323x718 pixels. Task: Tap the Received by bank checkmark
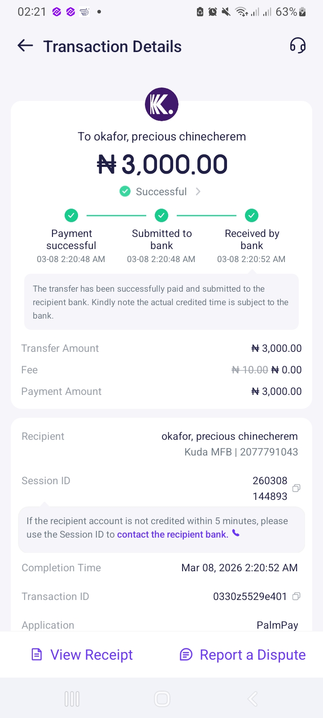[252, 215]
